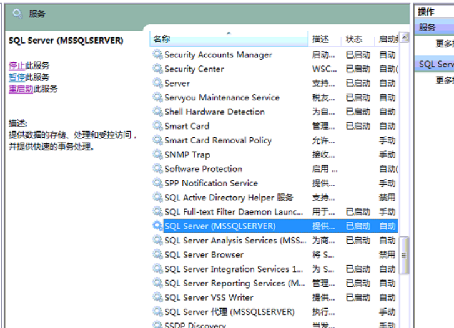Click the 操作 panel title
454x328 pixels.
point(426,12)
